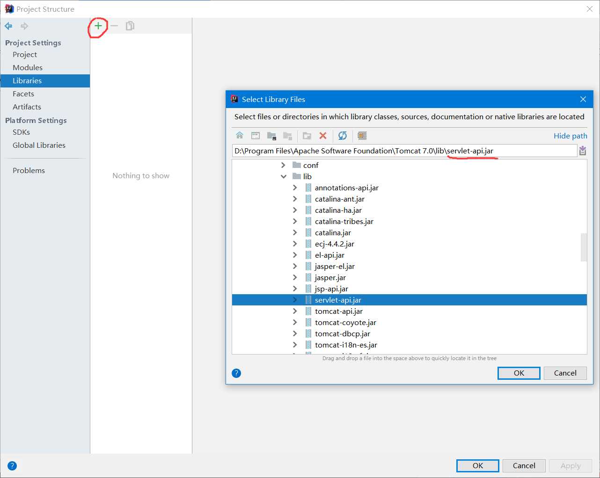The image size is (600, 478).
Task: Select tomcat-dbcp.jar in the tree
Action: tap(343, 333)
